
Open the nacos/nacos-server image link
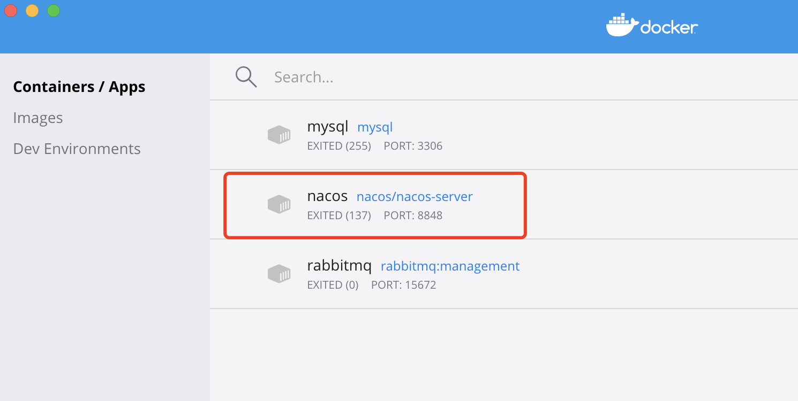[x=415, y=197]
